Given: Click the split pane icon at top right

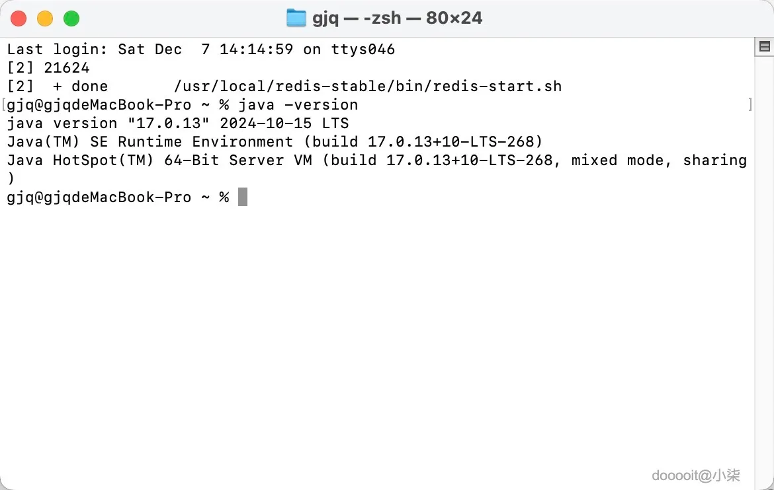Looking at the screenshot, I should click(x=764, y=47).
